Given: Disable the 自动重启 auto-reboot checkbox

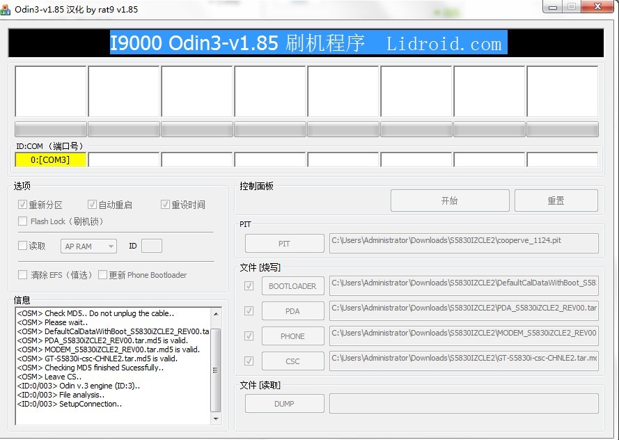Looking at the screenshot, I should pyautogui.click(x=92, y=204).
